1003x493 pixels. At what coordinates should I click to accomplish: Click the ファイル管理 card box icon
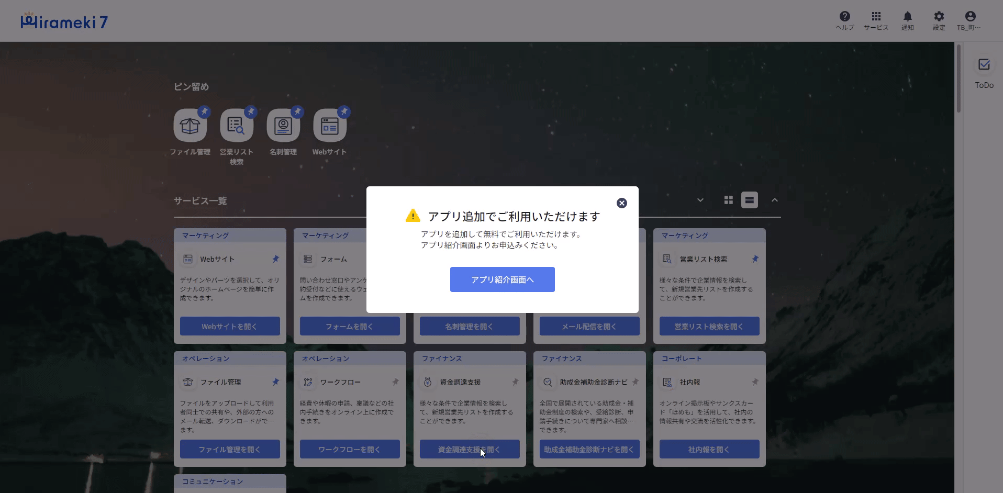point(188,382)
